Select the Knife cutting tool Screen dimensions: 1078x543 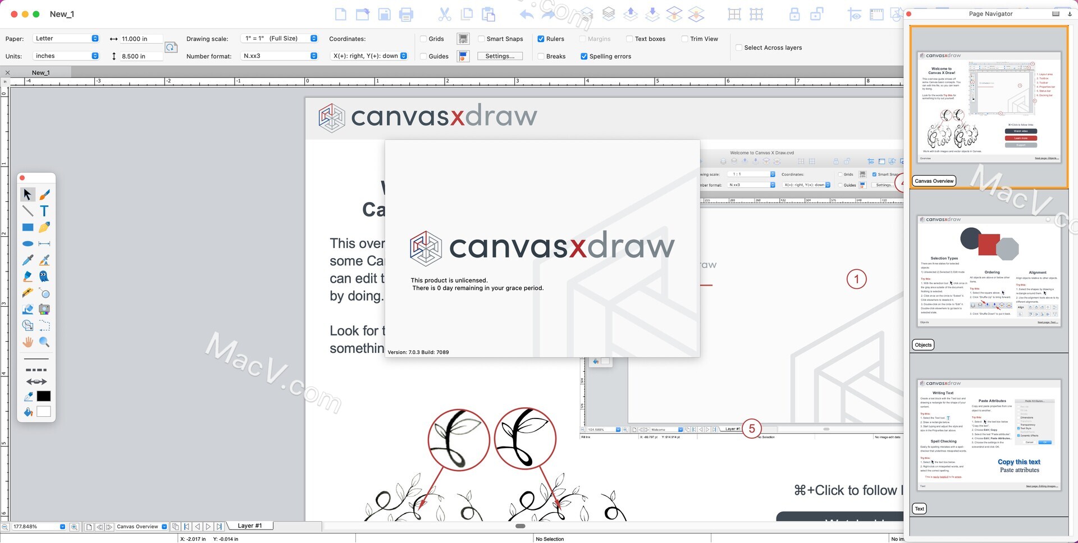point(27,293)
